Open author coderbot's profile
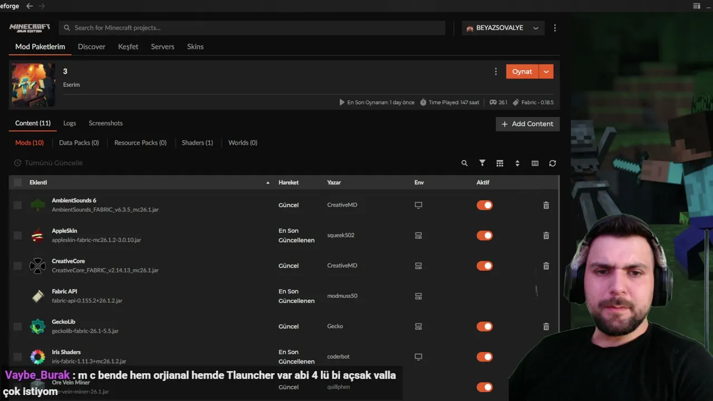The width and height of the screenshot is (713, 401). coord(338,356)
